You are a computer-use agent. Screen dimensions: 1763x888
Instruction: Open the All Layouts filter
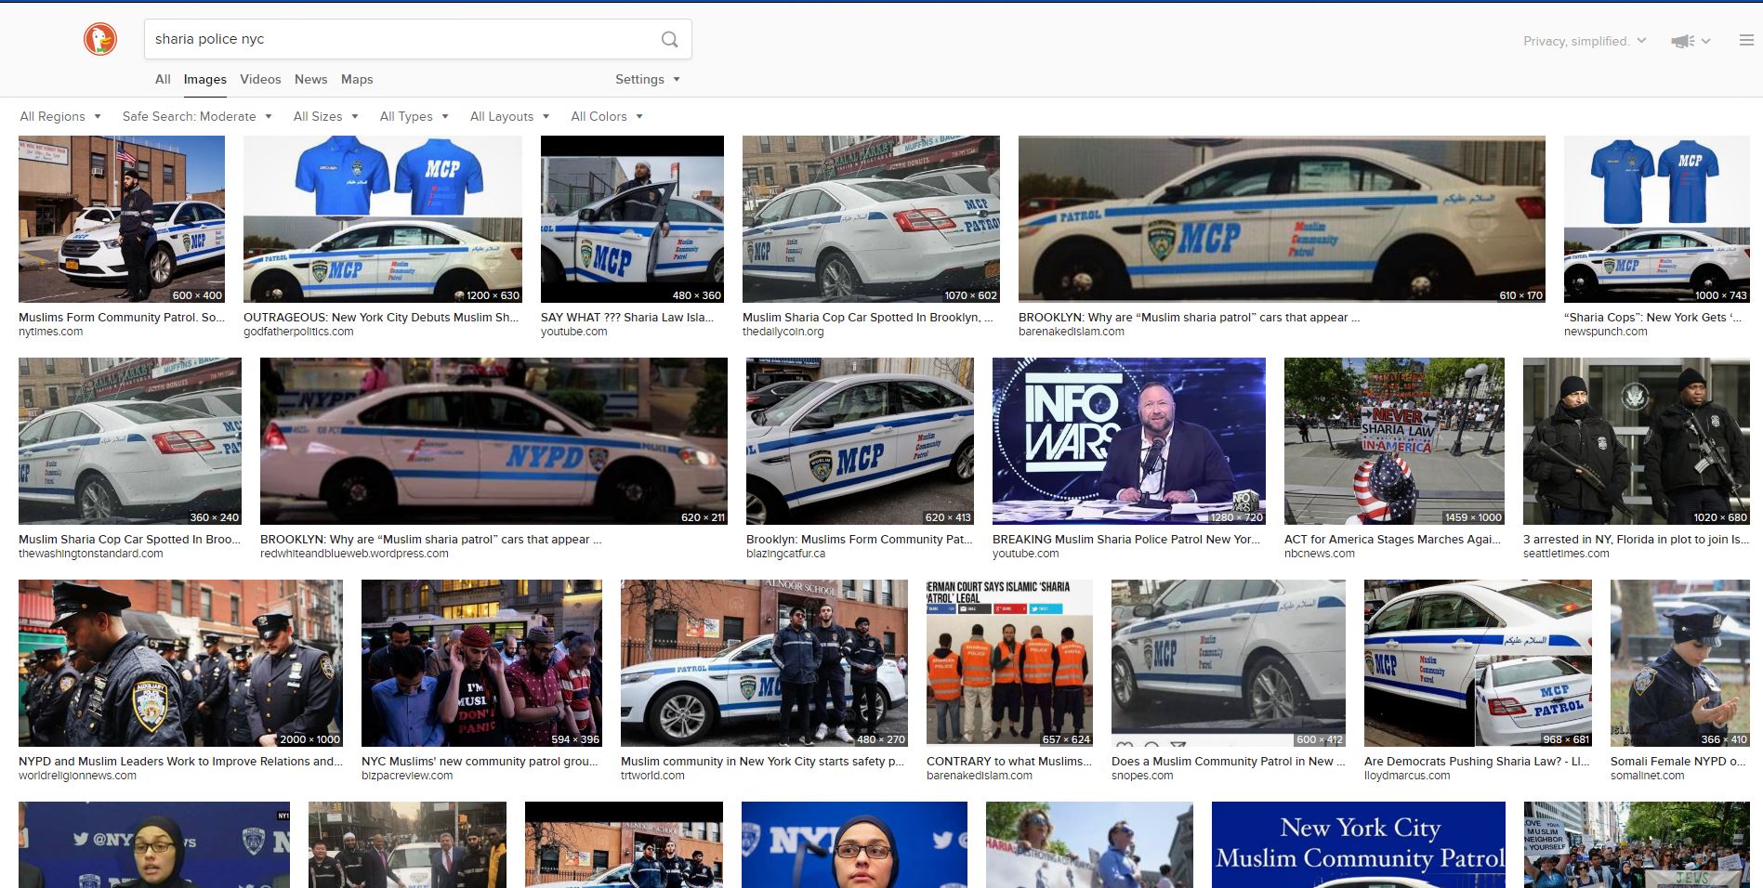tap(509, 116)
